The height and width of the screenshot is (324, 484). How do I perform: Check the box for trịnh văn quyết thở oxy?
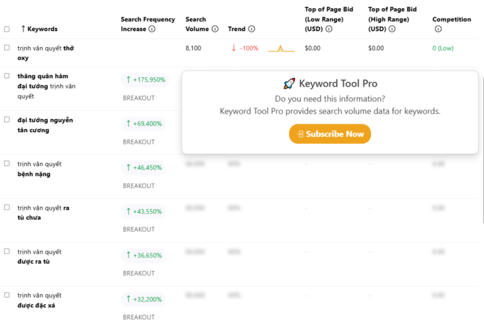coord(7,48)
